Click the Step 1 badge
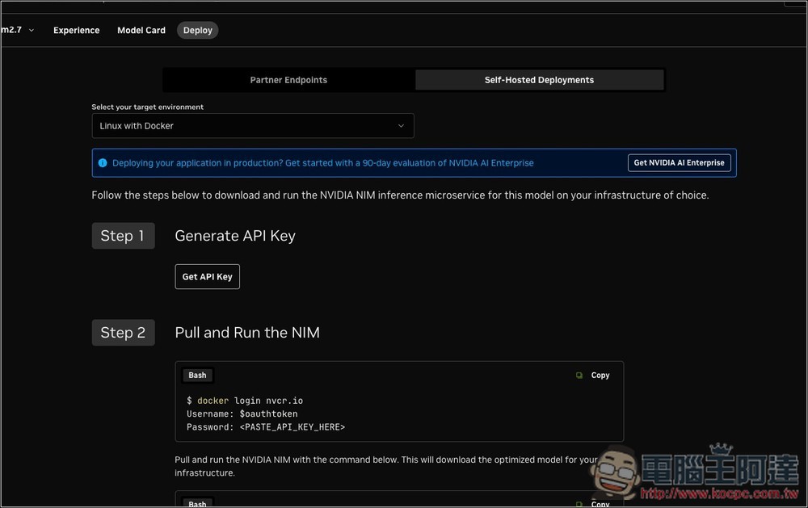Viewport: 808px width, 508px height. point(123,235)
